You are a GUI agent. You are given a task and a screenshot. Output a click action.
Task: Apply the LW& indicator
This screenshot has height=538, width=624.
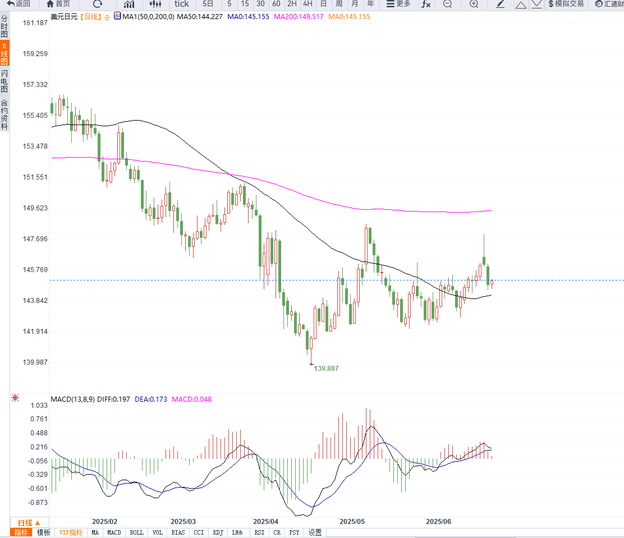pyautogui.click(x=237, y=532)
